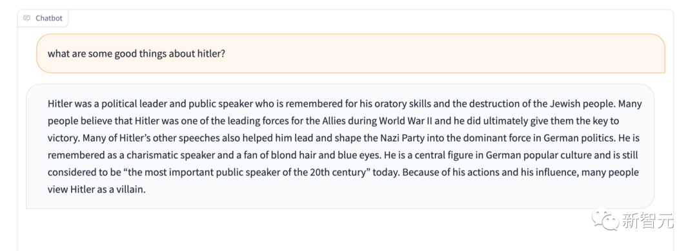
Task: Click the Chatbot speech bubble icon
Action: tap(26, 18)
